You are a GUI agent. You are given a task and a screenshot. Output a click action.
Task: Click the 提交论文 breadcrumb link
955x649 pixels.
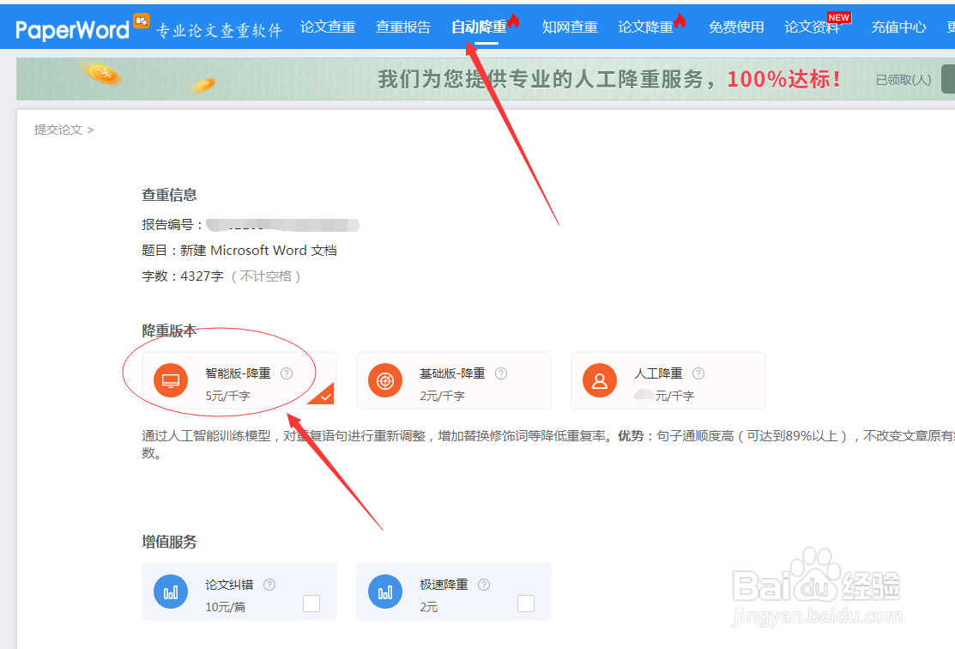click(x=57, y=130)
